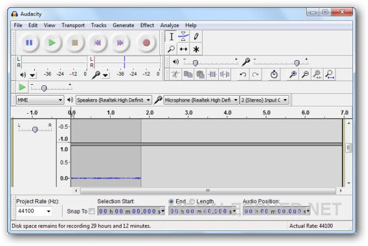Click the output meter speaker icon
The image size is (368, 246).
[x=23, y=75]
